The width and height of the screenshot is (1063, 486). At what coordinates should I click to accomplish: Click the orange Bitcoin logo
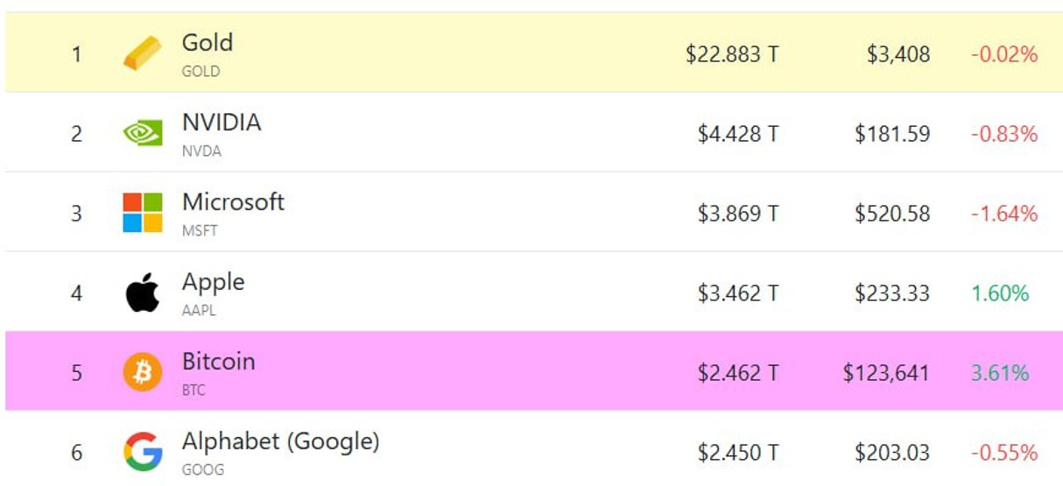(x=142, y=372)
